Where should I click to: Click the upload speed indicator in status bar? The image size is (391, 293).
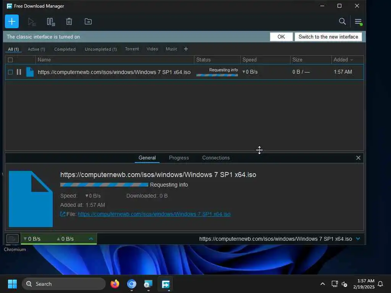point(65,239)
